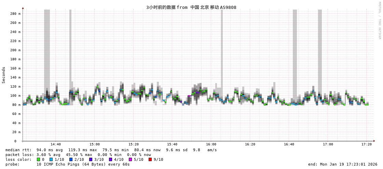Click the end timestamp Mon Jan 19
Image resolution: width=383 pixels, height=169 pixels.
342,164
